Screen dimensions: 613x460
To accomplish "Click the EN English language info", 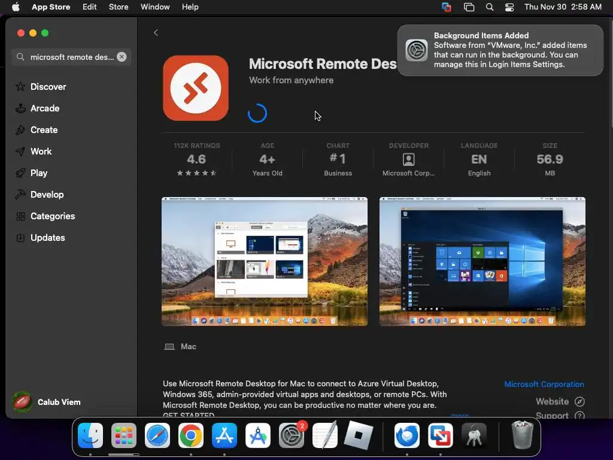I will coord(480,159).
